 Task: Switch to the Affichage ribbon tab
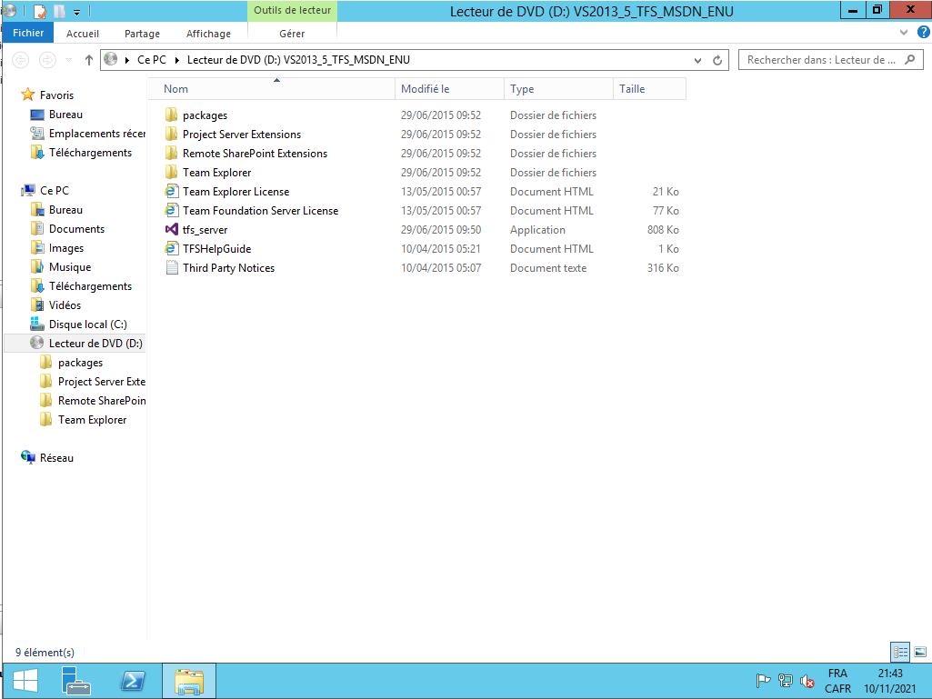pos(208,34)
